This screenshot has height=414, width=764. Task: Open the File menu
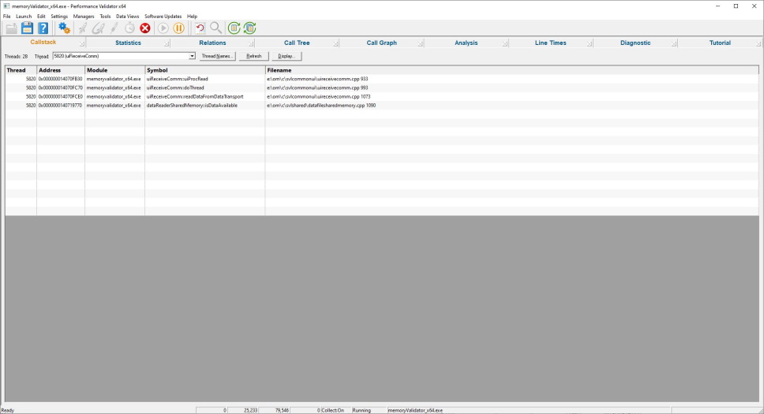pos(7,16)
